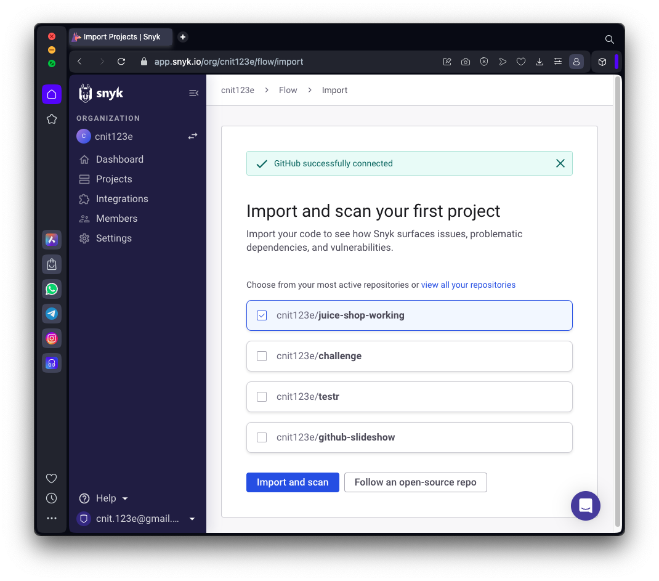Click the address bar URL field
659x581 pixels.
[228, 62]
